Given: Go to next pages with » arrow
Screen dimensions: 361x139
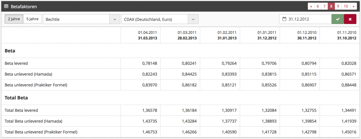Looking at the screenshot, I should pyautogui.click(x=353, y=6).
